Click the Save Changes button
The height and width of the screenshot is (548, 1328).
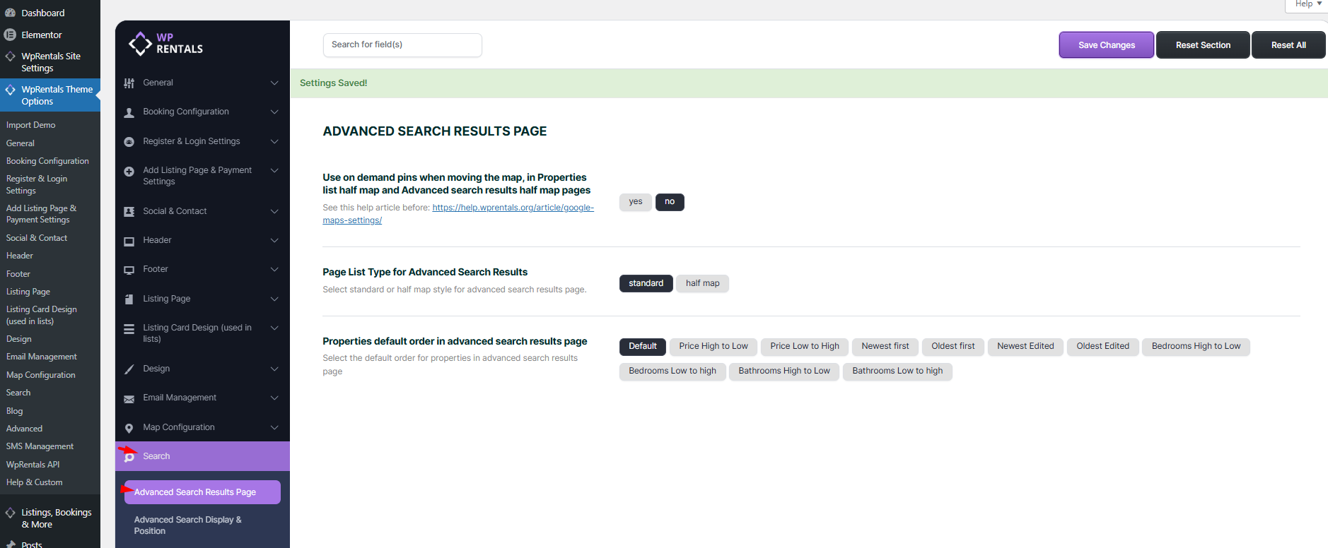tap(1106, 45)
